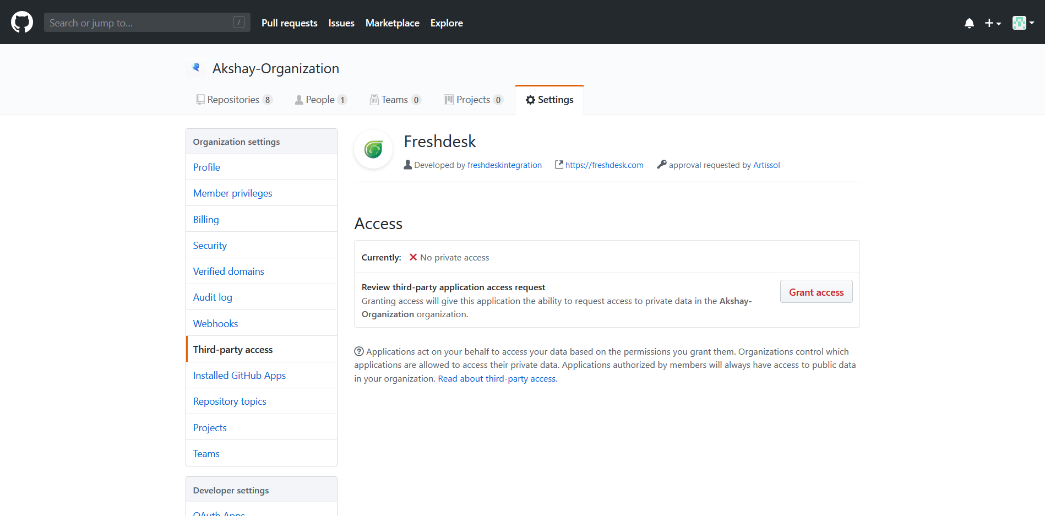
Task: Open Teams in the settings sidebar
Action: (x=262, y=454)
